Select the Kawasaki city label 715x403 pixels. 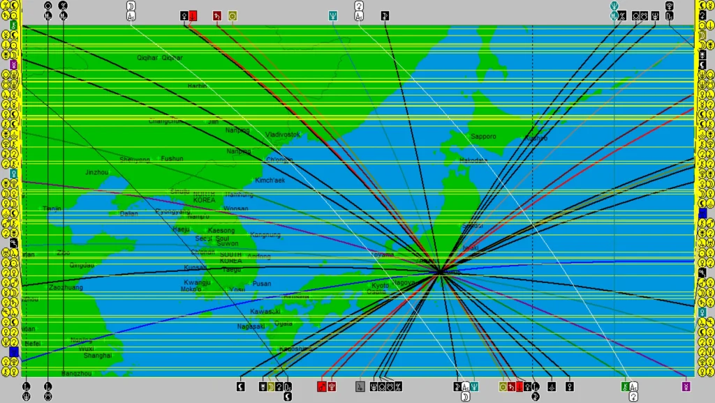pyautogui.click(x=265, y=312)
